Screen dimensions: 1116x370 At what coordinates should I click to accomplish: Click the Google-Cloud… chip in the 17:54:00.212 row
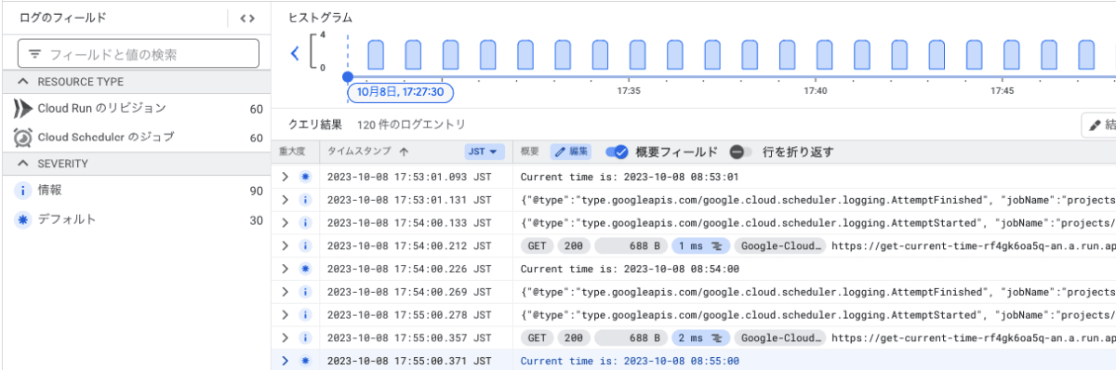point(780,245)
